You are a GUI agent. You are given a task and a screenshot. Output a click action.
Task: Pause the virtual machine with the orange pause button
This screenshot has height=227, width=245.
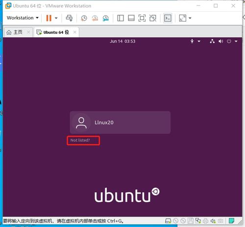tap(49, 18)
